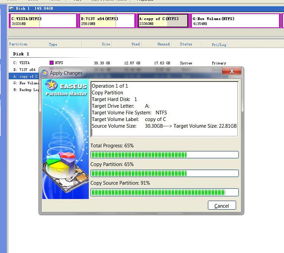This screenshot has width=284, height=253.
Task: Click the Apply Changes title bar icon
Action: [x=45, y=73]
